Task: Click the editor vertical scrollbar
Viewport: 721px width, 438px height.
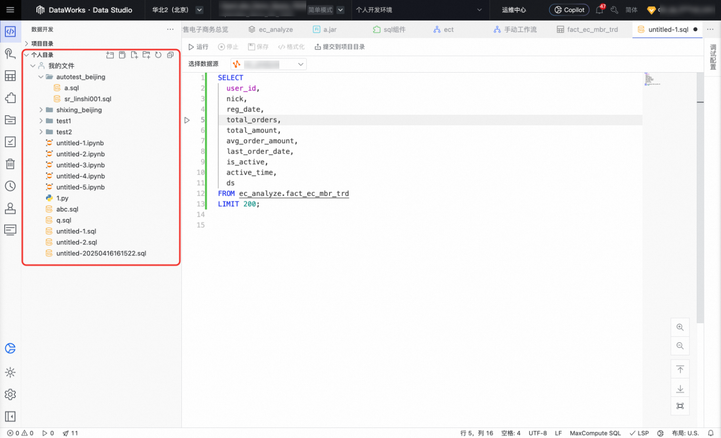Action: (x=700, y=197)
